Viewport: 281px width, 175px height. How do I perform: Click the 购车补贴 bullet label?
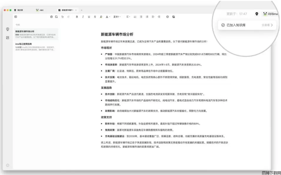[x=110, y=124]
